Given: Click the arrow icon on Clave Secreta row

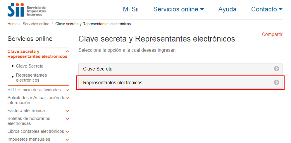Looking at the screenshot, I should (x=276, y=69).
